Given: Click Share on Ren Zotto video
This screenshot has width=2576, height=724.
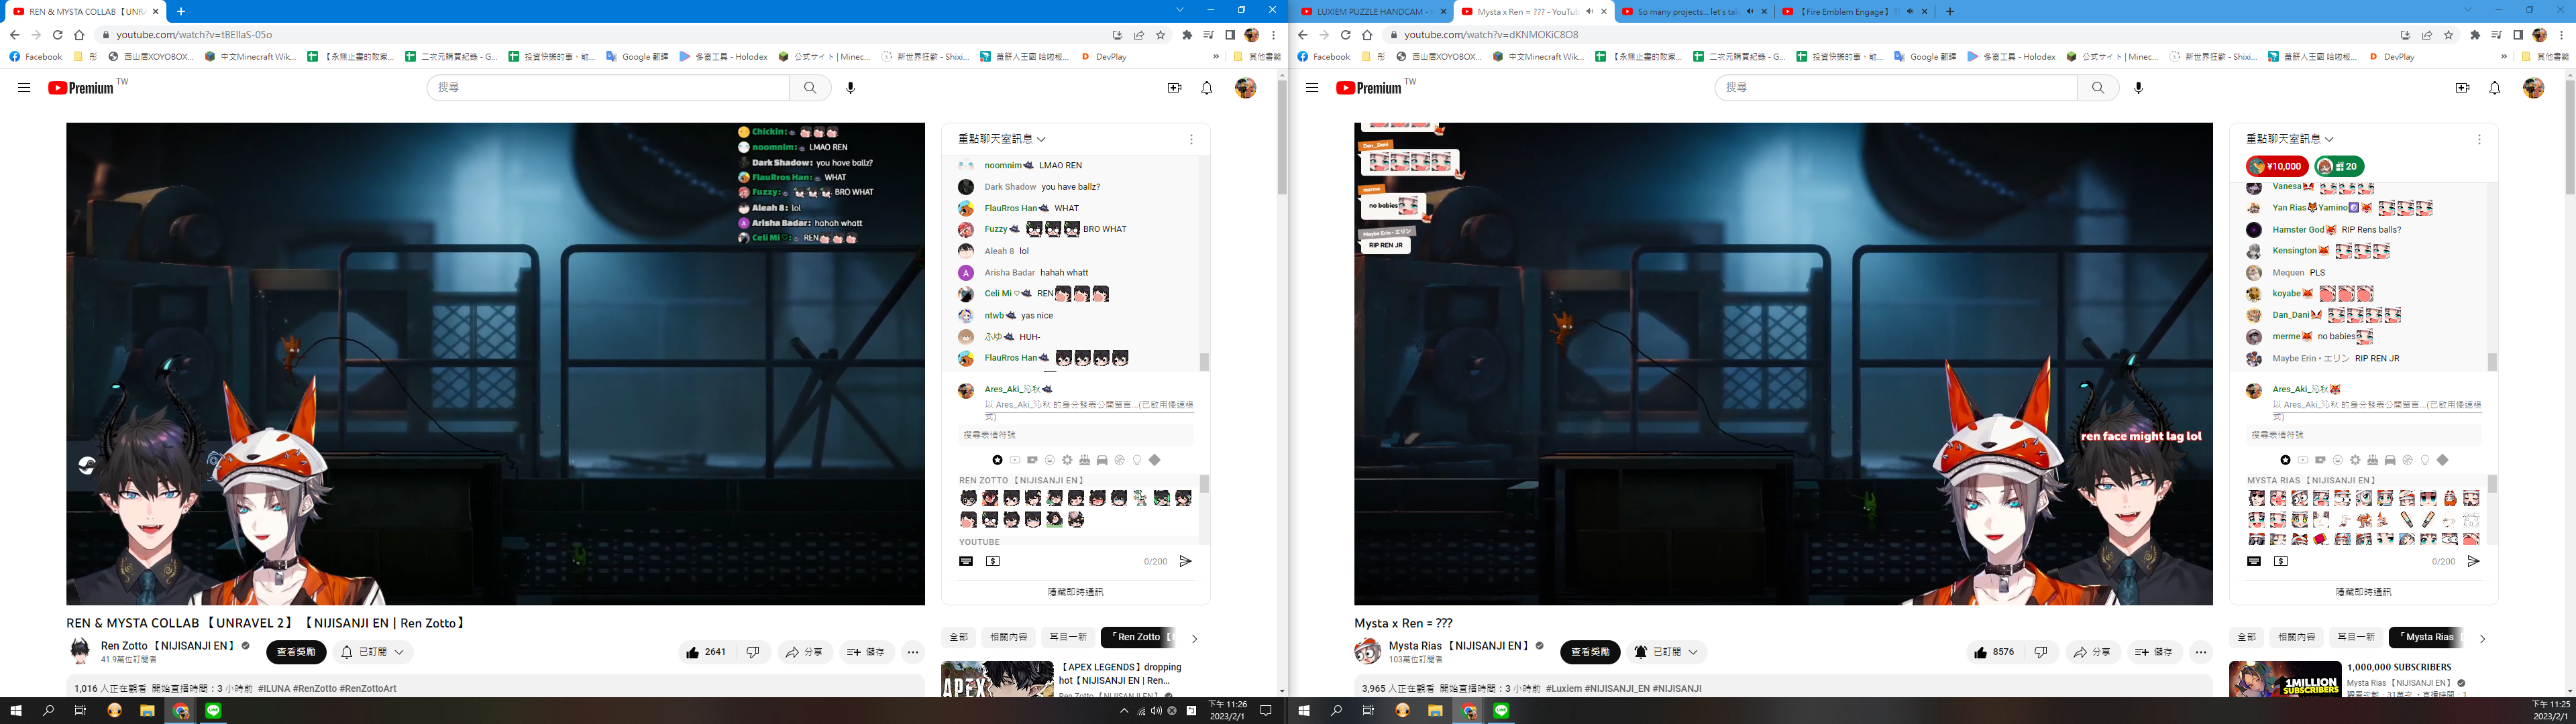Looking at the screenshot, I should click(x=805, y=652).
